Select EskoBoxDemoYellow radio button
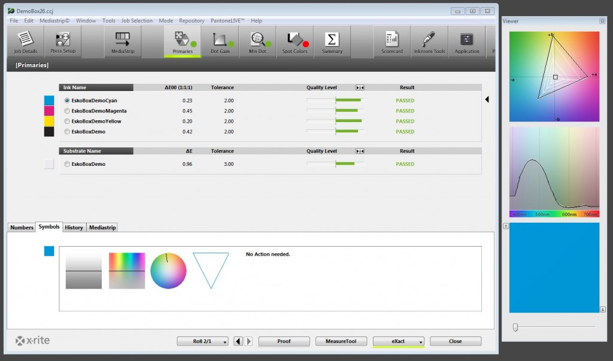613x361 pixels. [67, 122]
